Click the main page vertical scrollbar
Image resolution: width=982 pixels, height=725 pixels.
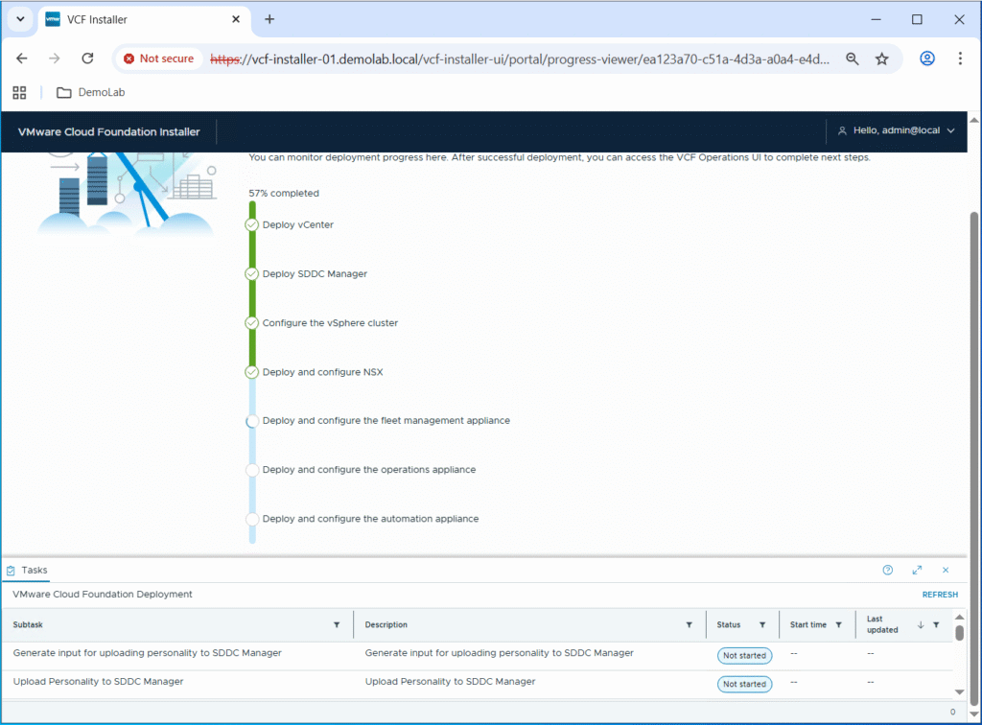(974, 457)
